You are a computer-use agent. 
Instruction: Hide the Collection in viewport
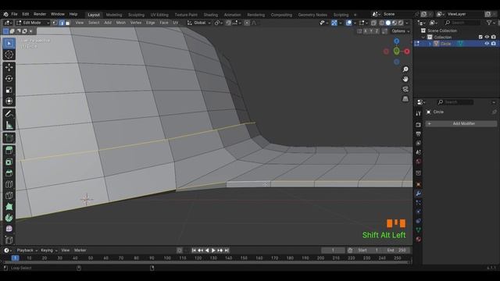(x=487, y=37)
